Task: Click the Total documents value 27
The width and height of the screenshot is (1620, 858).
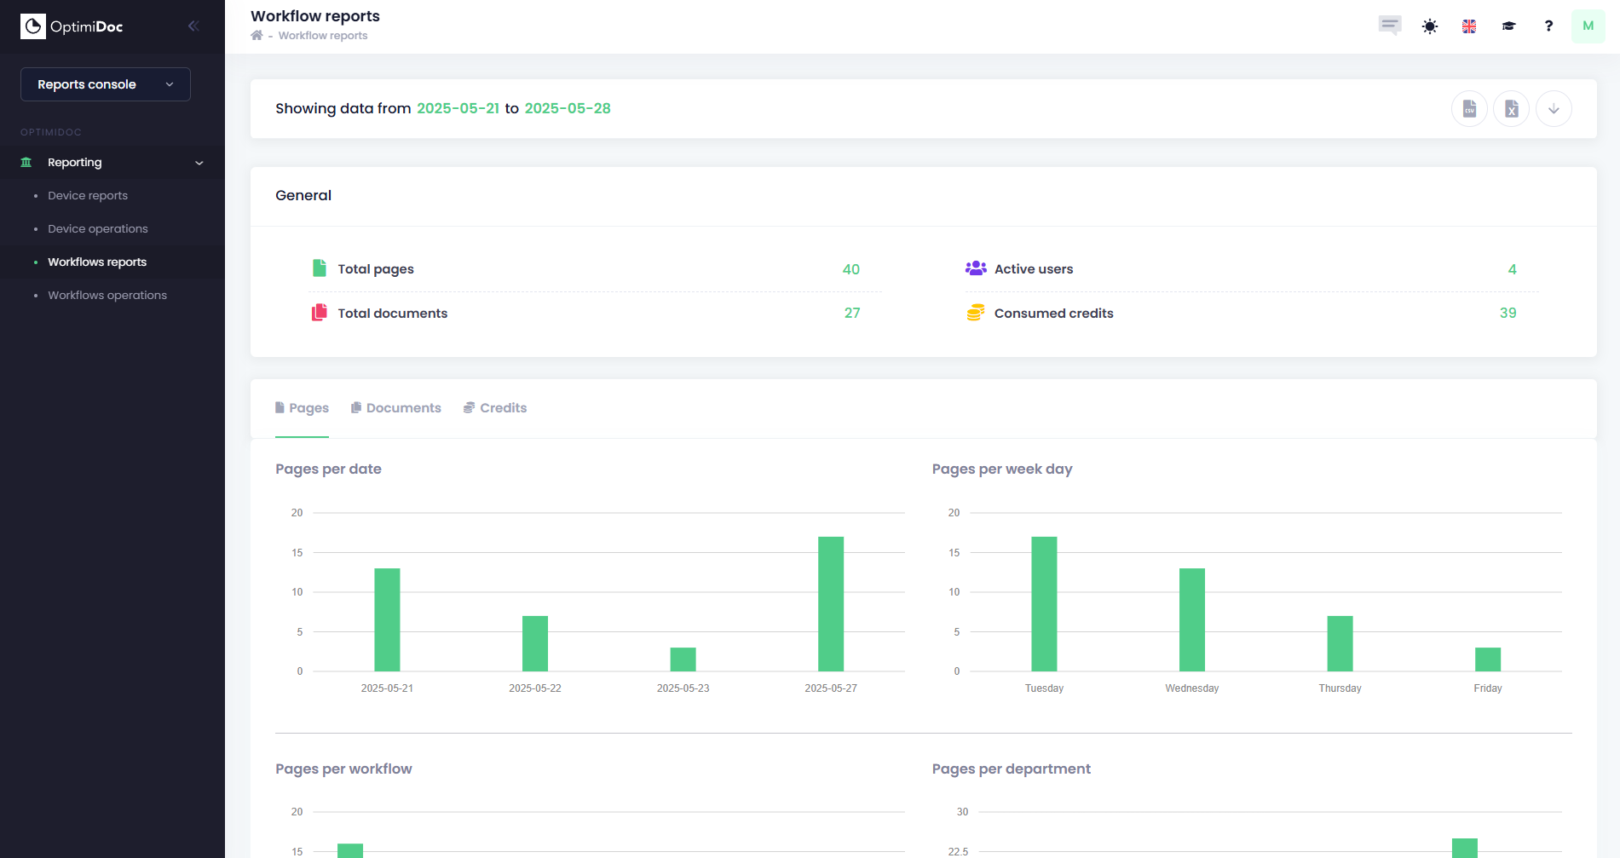Action: click(x=852, y=313)
